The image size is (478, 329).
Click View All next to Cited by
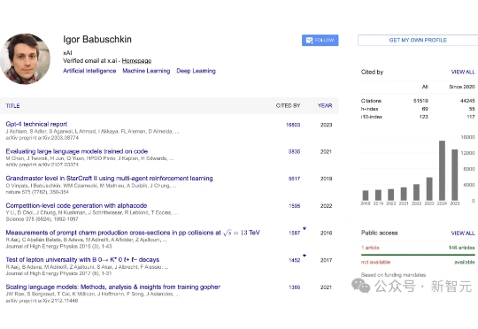pos(463,73)
